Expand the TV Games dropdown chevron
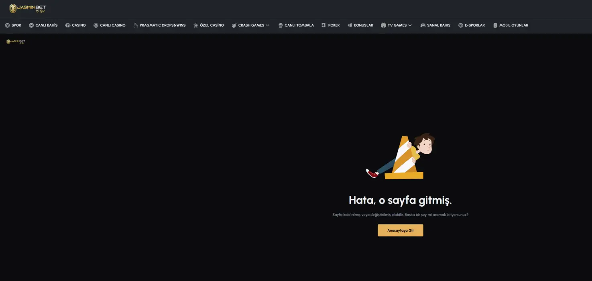Screen dimensions: 592x281 [x=410, y=25]
